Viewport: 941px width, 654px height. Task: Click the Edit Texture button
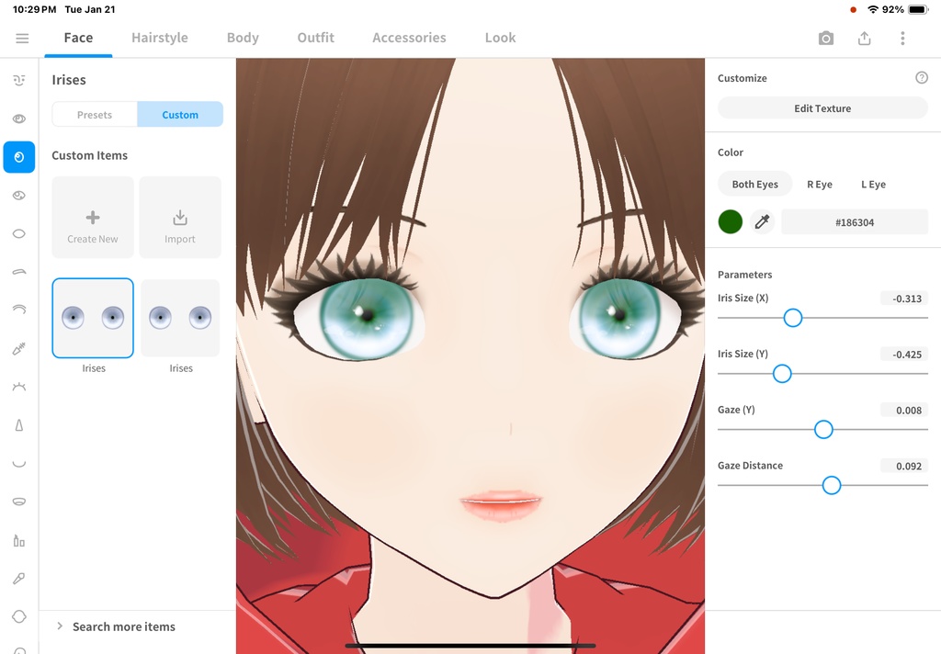(x=822, y=107)
